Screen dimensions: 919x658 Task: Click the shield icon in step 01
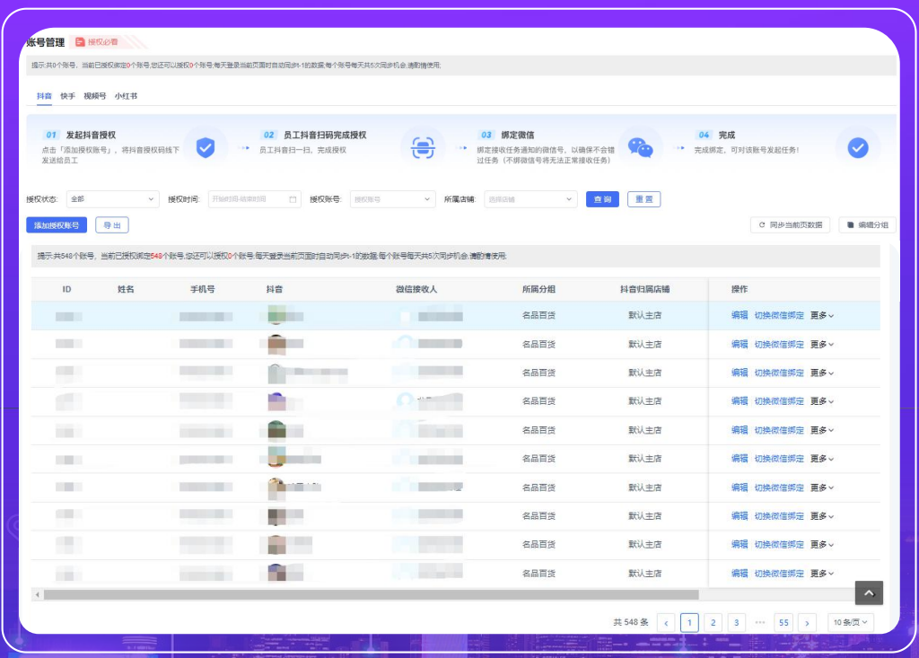pos(206,147)
